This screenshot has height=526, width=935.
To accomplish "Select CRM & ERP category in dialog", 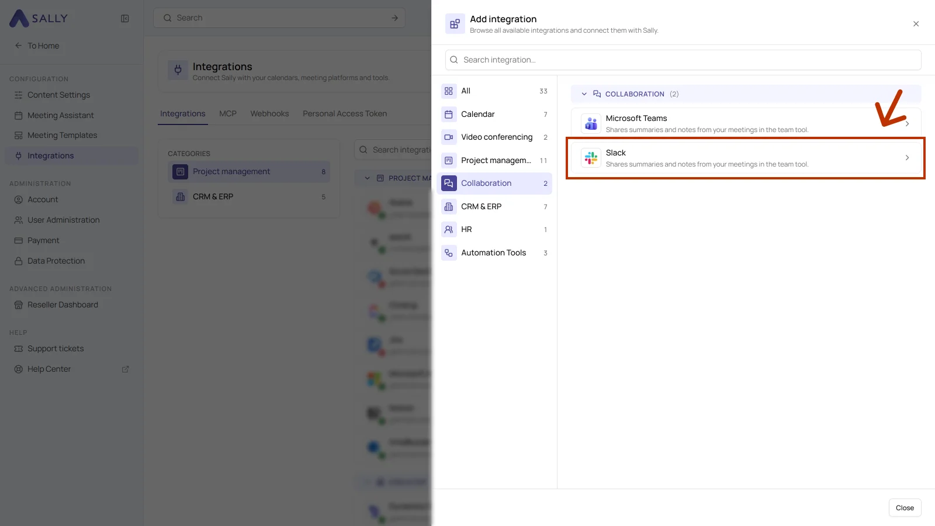I will coord(494,206).
